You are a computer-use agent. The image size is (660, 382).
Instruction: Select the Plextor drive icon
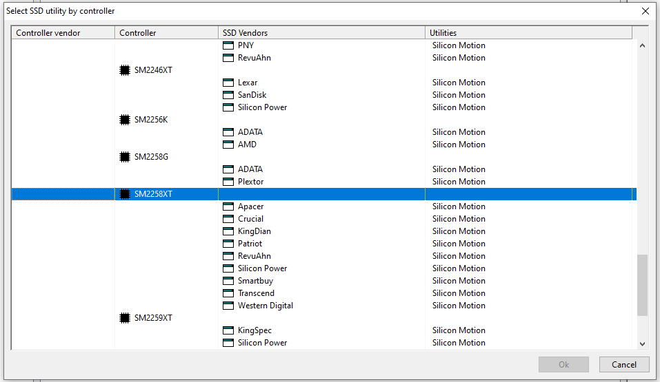(x=228, y=182)
